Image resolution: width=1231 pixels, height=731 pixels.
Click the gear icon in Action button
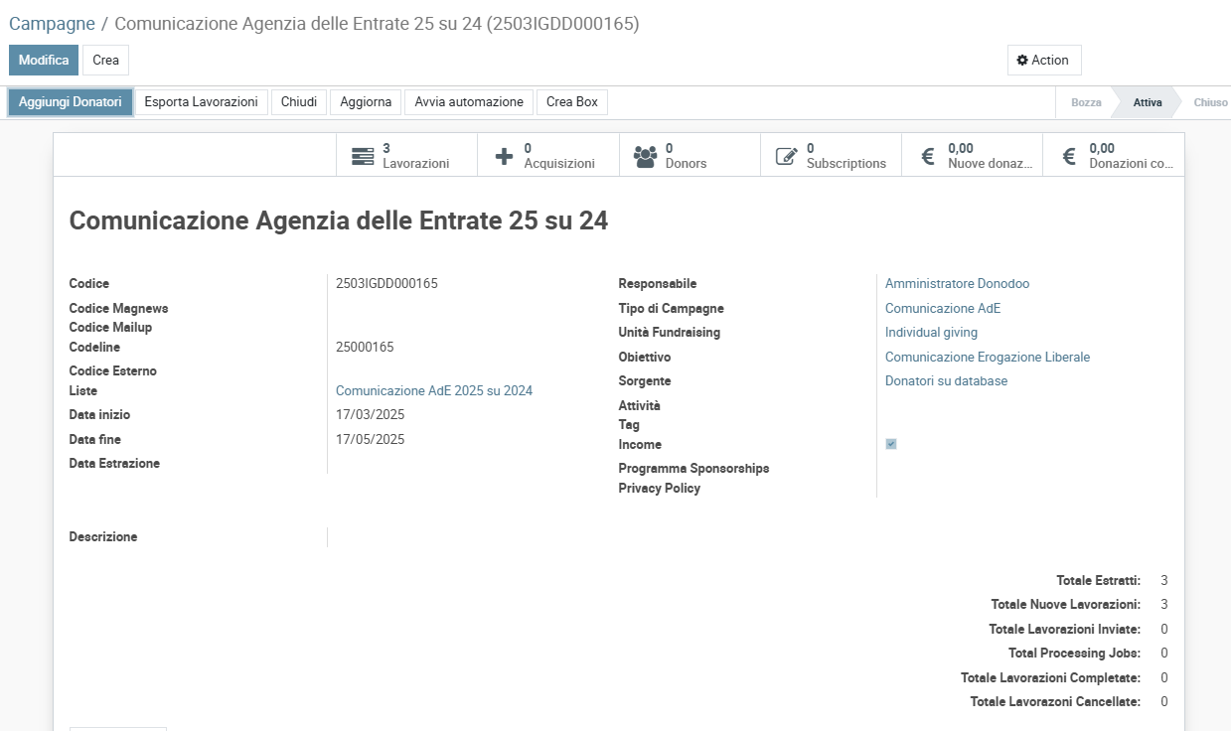tap(1022, 61)
